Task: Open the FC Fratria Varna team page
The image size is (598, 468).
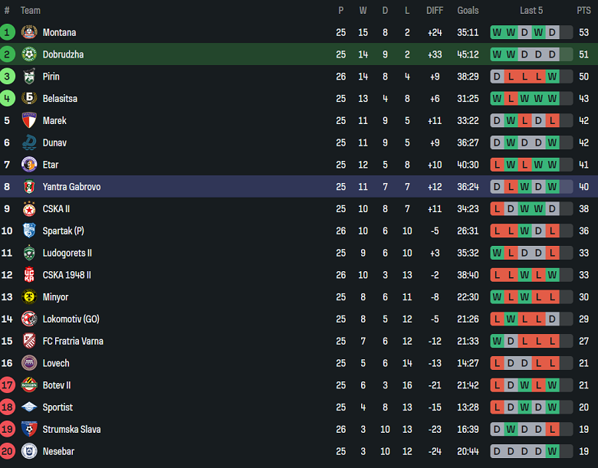Action: [x=73, y=342]
